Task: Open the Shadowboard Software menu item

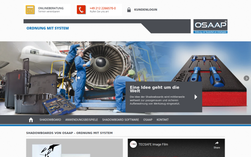Action: [x=120, y=120]
